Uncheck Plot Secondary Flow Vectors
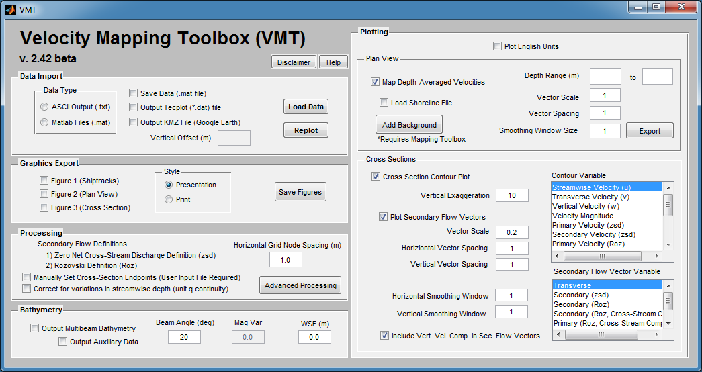 click(x=384, y=216)
